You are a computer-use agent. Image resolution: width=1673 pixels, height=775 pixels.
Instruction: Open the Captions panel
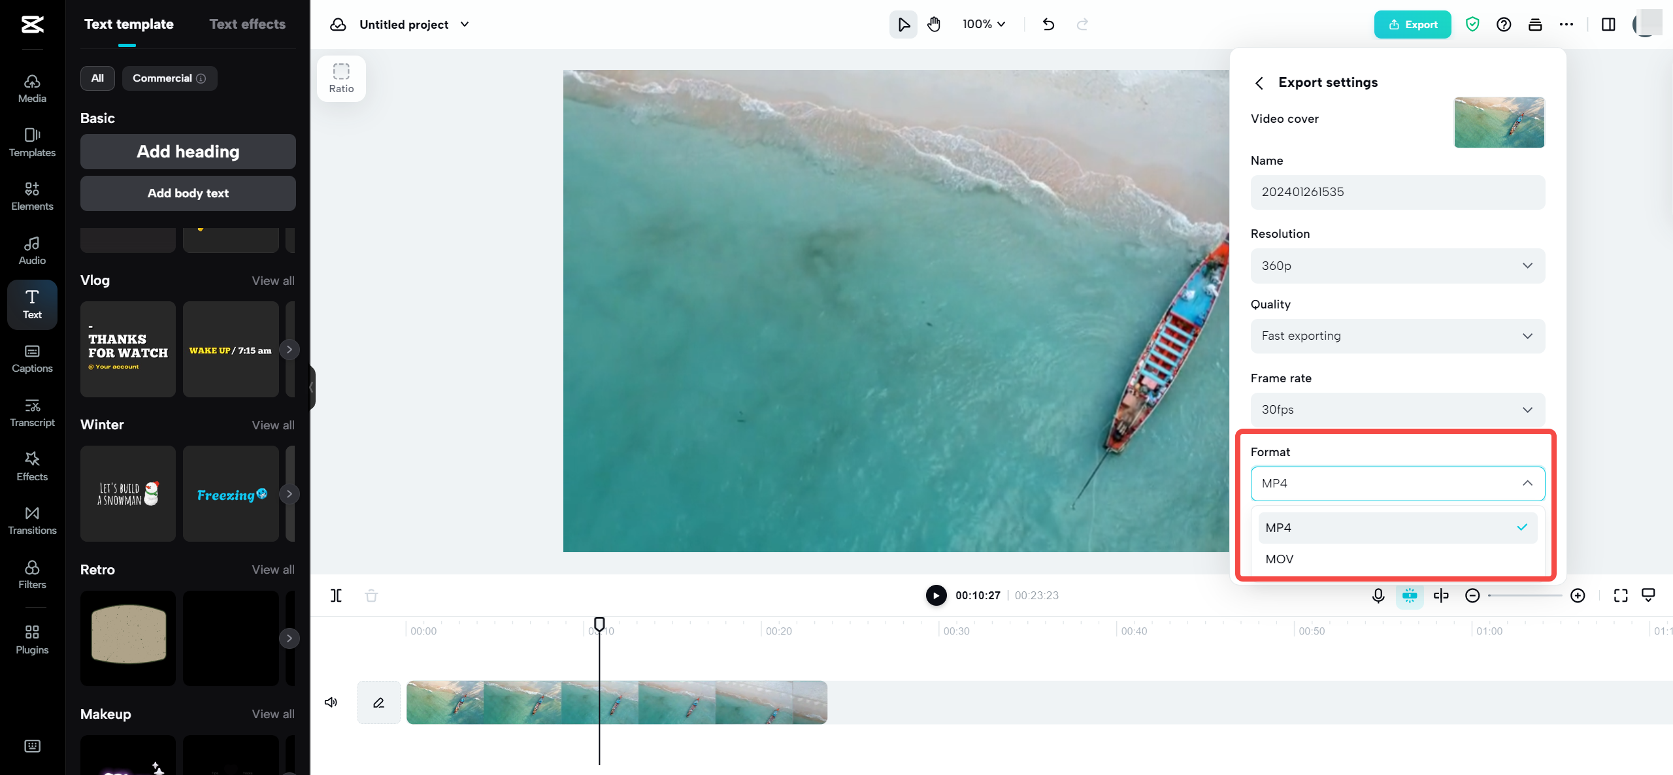(x=31, y=358)
